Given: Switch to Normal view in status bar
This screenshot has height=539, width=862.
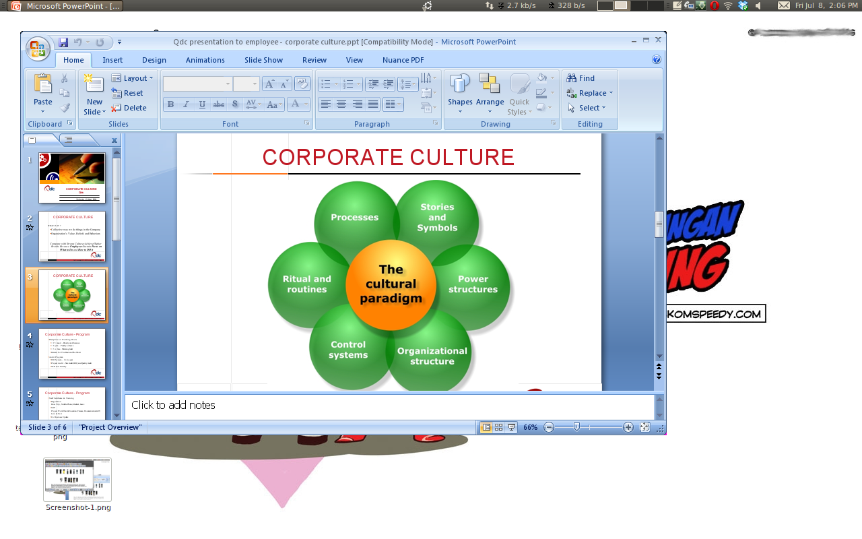Looking at the screenshot, I should (486, 427).
